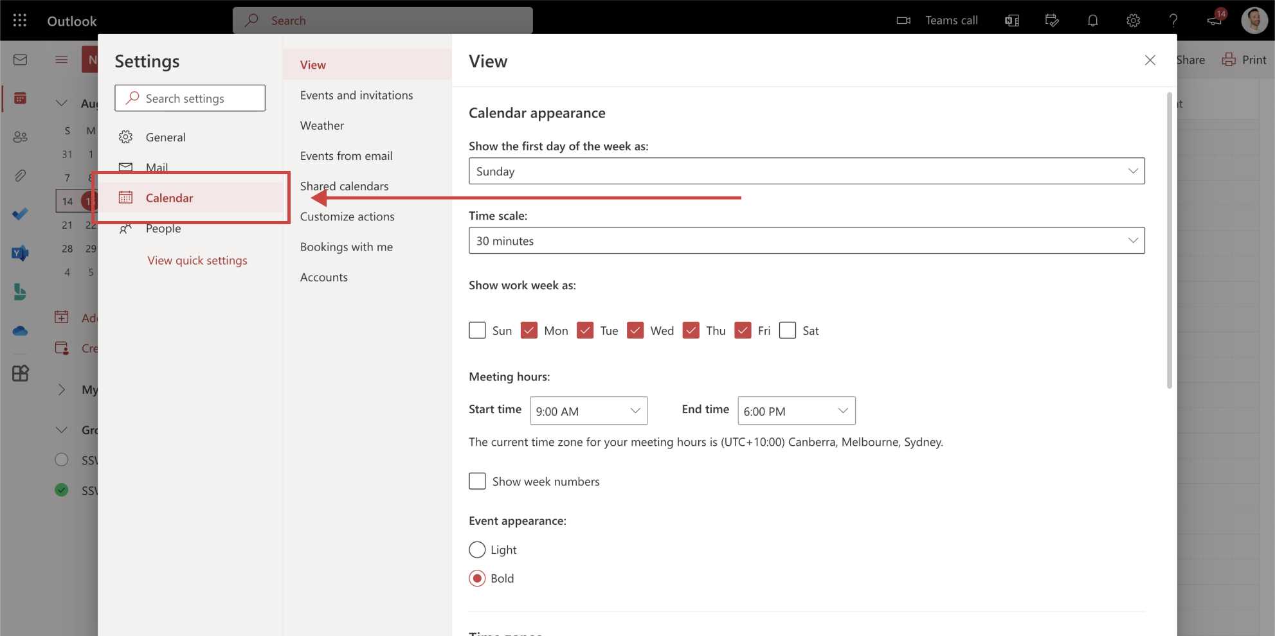Open To Do checkmark icon
This screenshot has width=1275, height=636.
(20, 214)
